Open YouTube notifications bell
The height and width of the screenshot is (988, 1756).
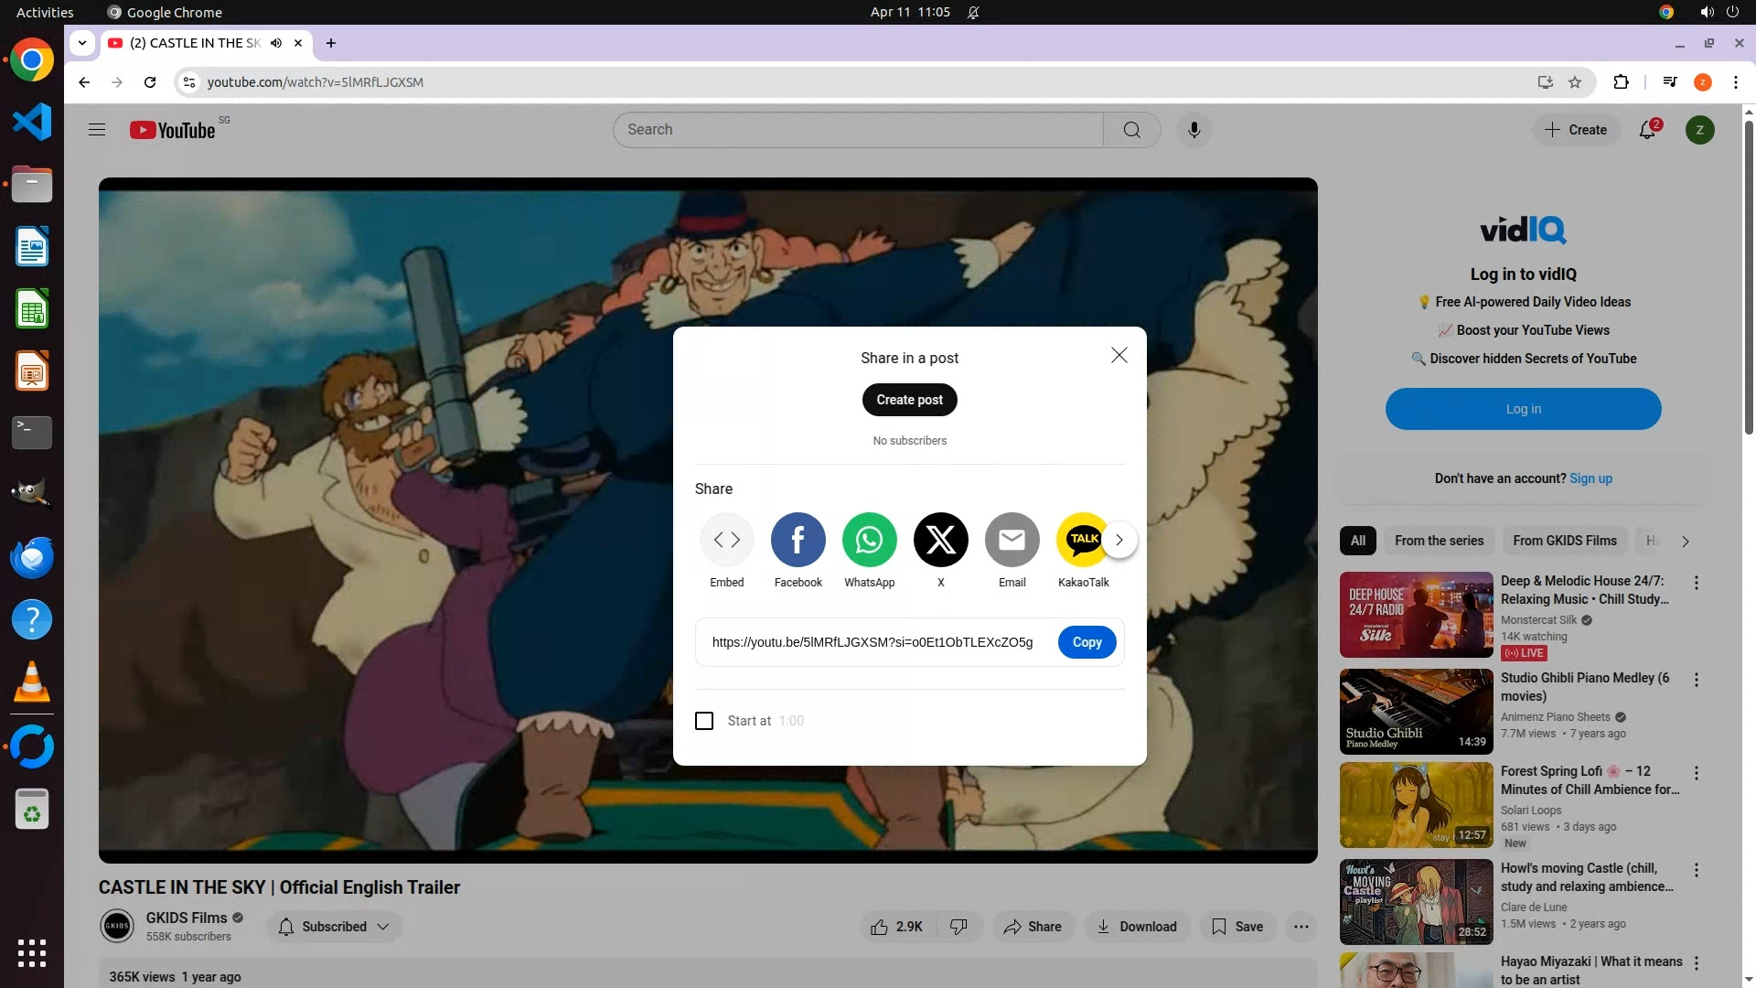point(1647,130)
